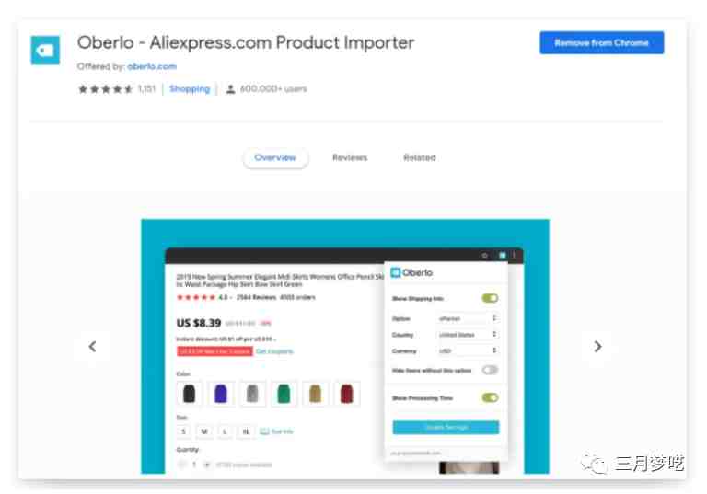Switch to the Related tab

[x=420, y=157]
